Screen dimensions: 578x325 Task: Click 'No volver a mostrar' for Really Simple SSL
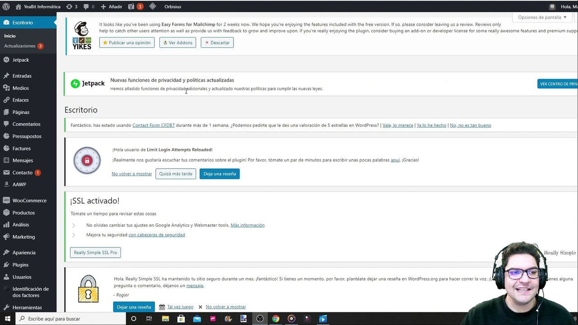(x=226, y=307)
